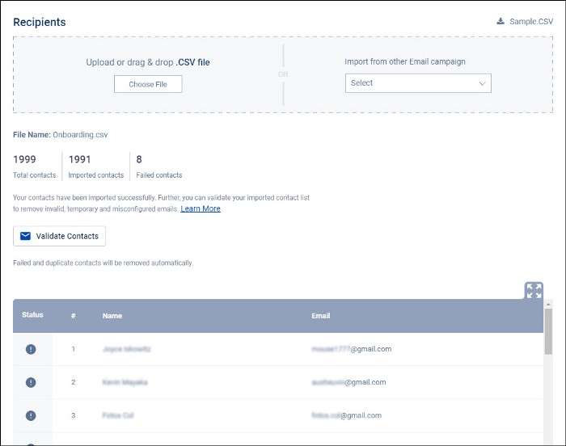Click the Validate Contacts button

point(59,236)
